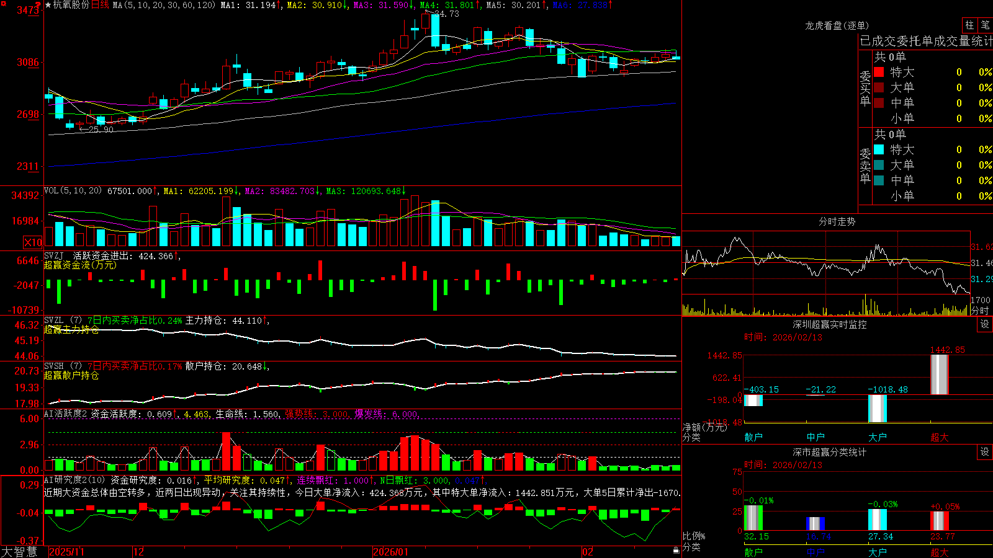Open 设 settings for 深市超赢分类统计
Viewport: 993px width, 558px height.
click(x=985, y=452)
